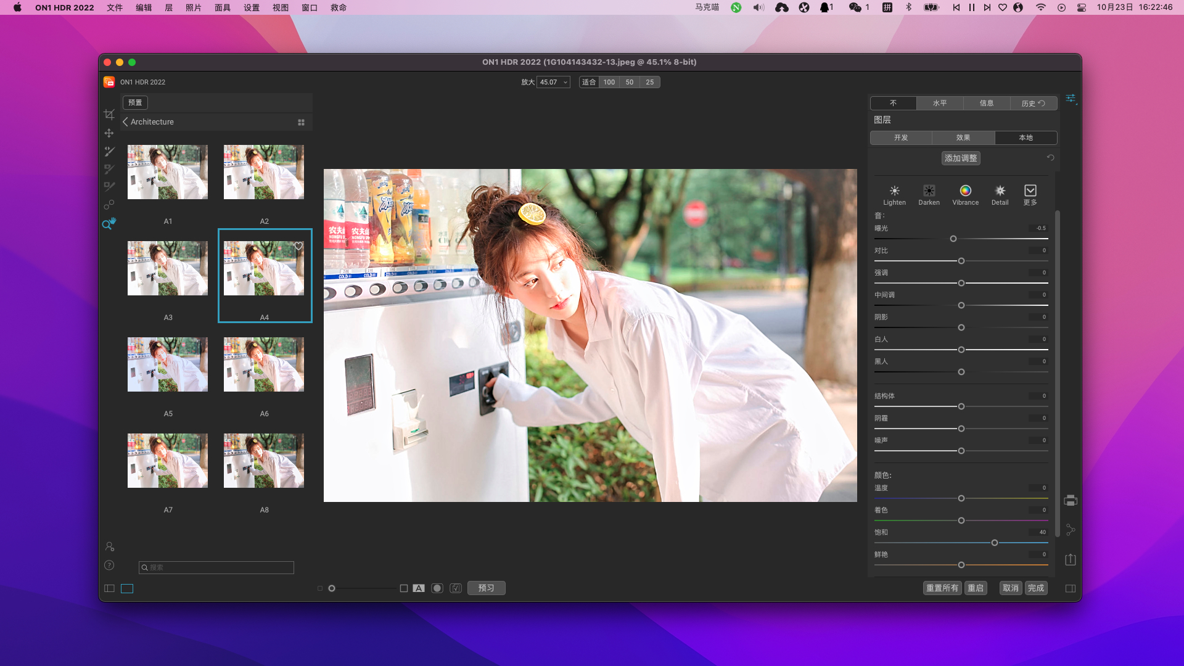The height and width of the screenshot is (666, 1184).
Task: Click the Detail adjustment icon
Action: pyautogui.click(x=1000, y=191)
